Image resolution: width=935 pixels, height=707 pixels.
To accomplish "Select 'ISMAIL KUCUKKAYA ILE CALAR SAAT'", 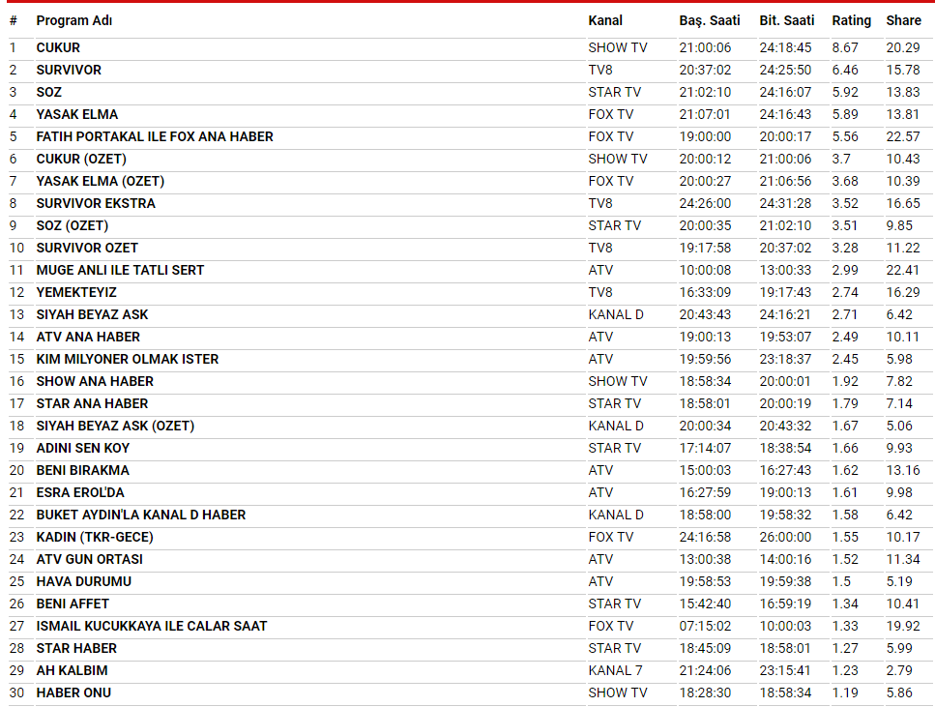I will [x=152, y=627].
